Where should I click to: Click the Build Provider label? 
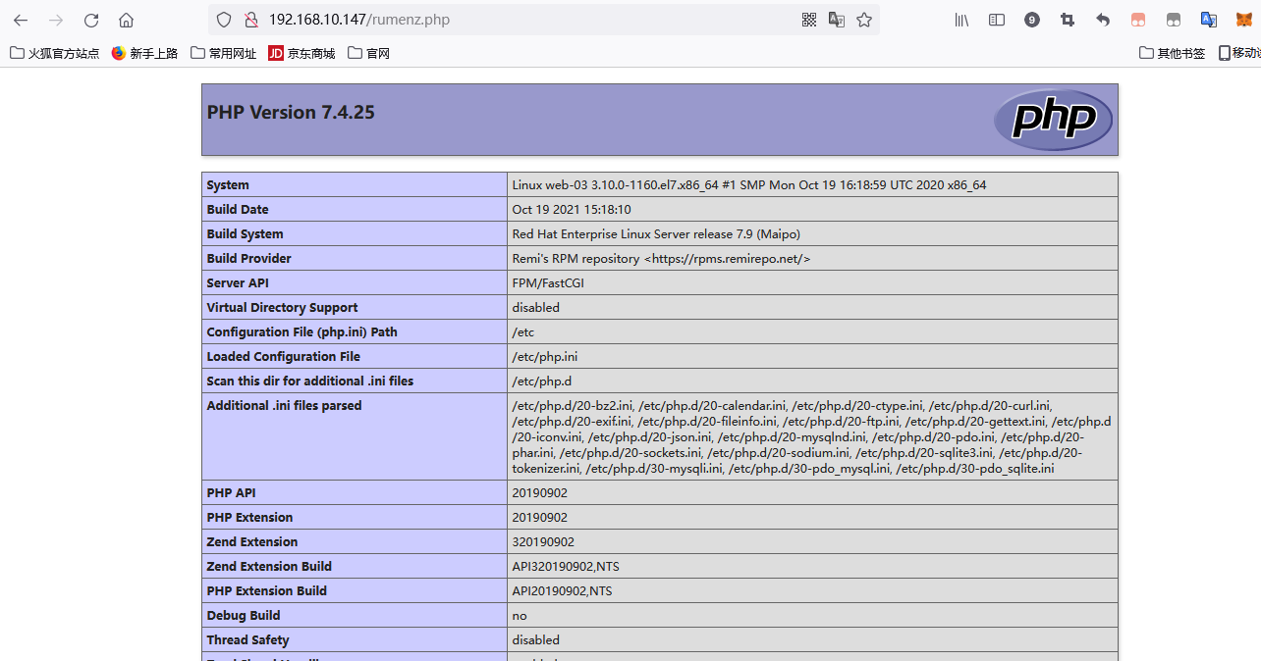pyautogui.click(x=248, y=258)
